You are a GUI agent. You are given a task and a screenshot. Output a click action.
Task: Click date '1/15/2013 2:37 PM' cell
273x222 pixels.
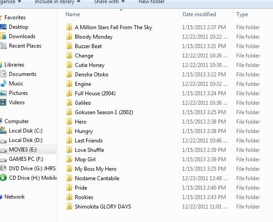(204, 27)
